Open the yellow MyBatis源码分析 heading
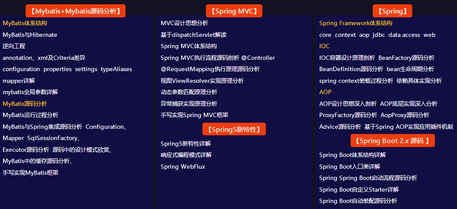Viewport: 457px width, 209px height. tap(25, 104)
